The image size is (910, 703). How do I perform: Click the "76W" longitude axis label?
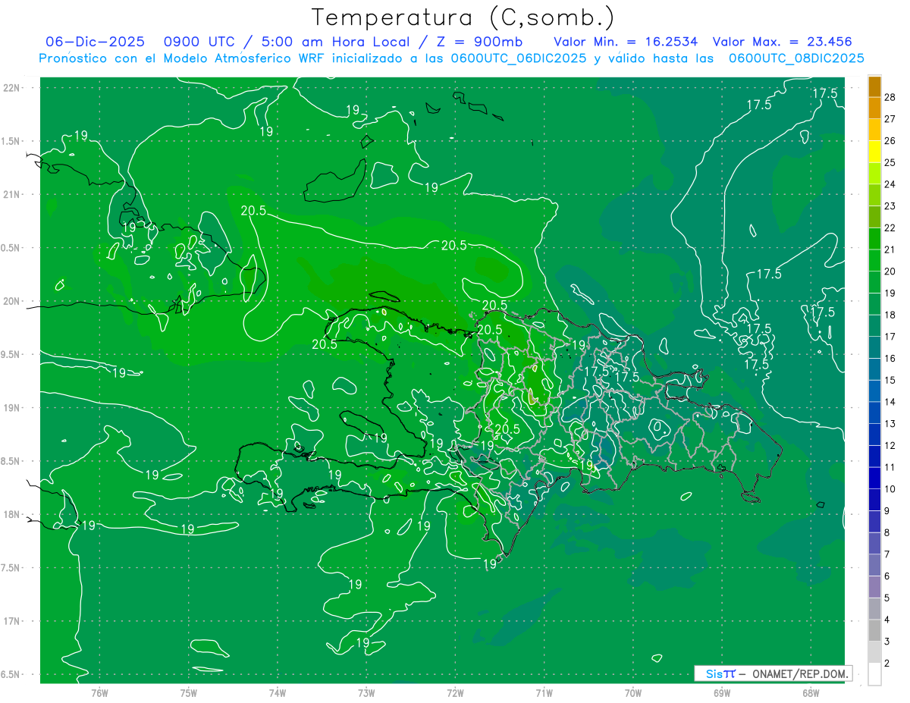tap(99, 693)
